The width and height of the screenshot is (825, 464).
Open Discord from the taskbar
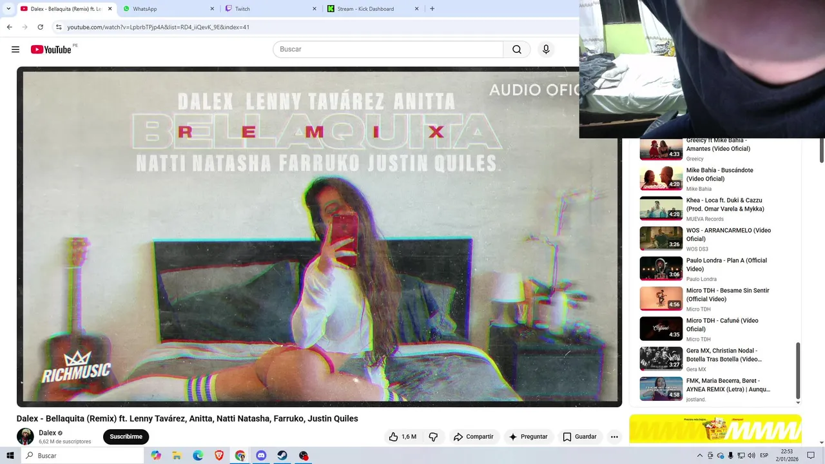(x=261, y=456)
